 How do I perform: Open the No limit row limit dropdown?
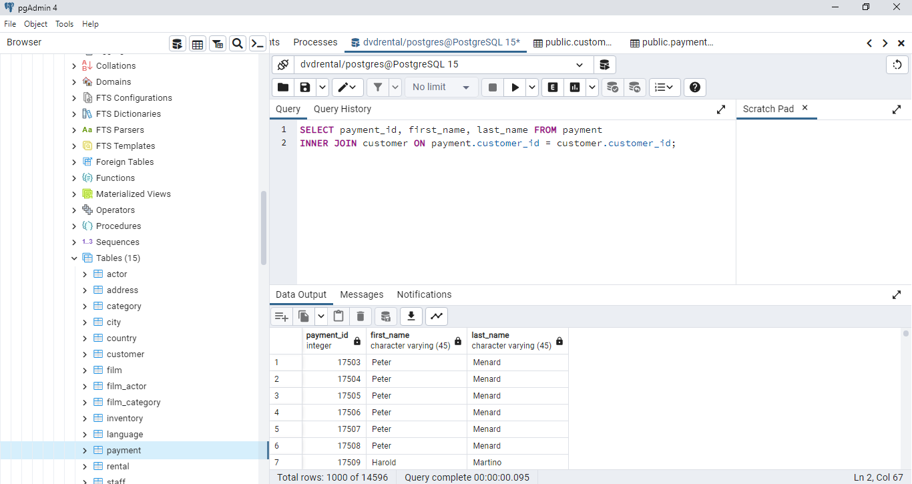coord(441,87)
